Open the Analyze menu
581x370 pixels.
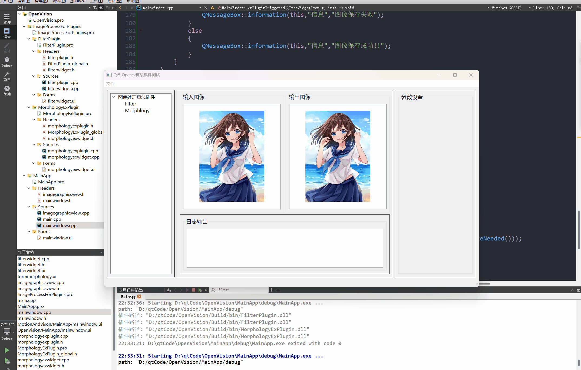click(78, 1)
